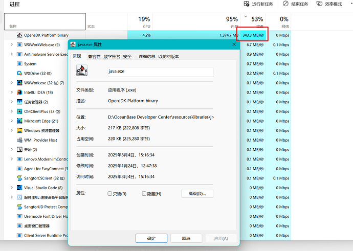
Task: Click the WXDrive cloud icon
Action: coord(19,73)
